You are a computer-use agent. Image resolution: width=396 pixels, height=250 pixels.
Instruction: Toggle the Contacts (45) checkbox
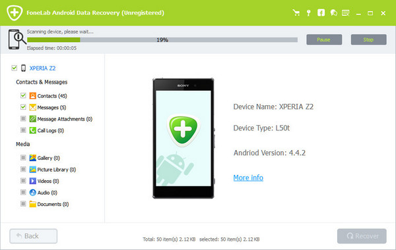tap(23, 95)
